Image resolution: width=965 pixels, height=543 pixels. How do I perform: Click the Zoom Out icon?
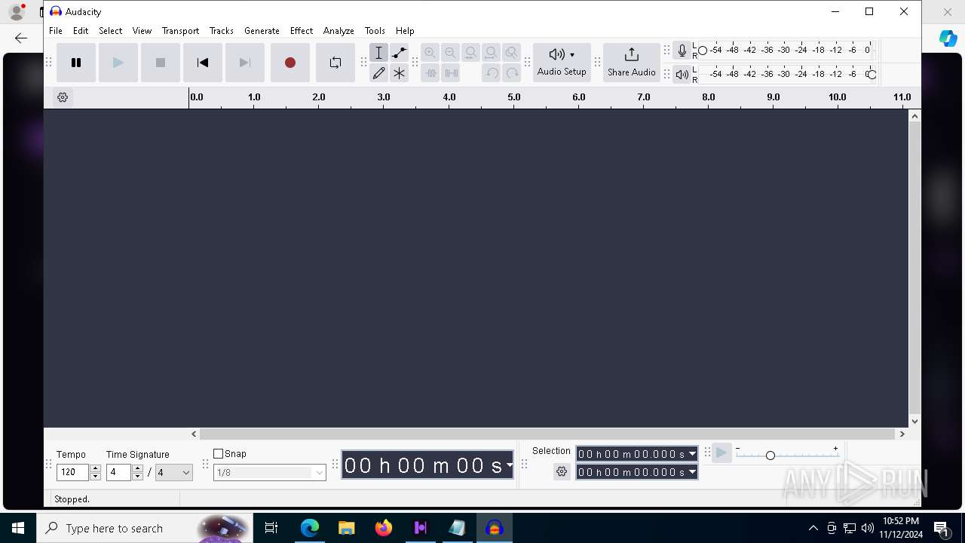tap(450, 53)
